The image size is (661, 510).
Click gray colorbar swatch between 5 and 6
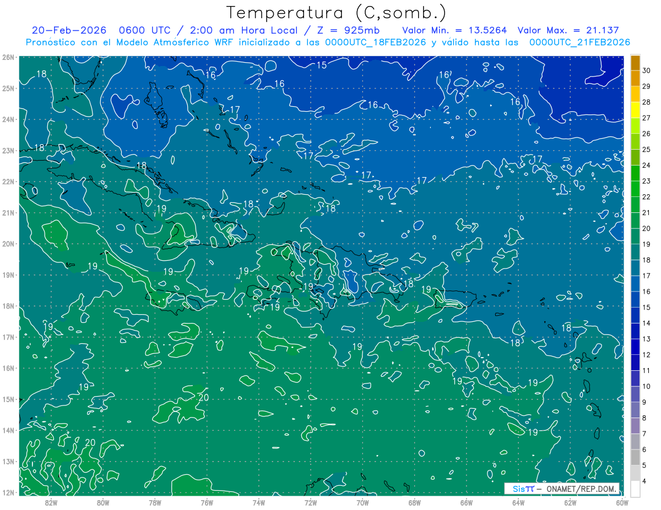pyautogui.click(x=635, y=458)
